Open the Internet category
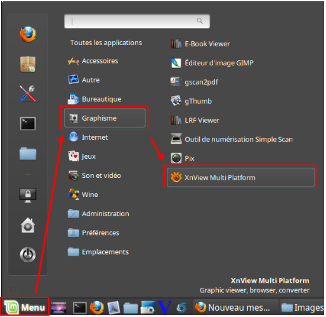This screenshot has height=317, width=326. point(88,137)
